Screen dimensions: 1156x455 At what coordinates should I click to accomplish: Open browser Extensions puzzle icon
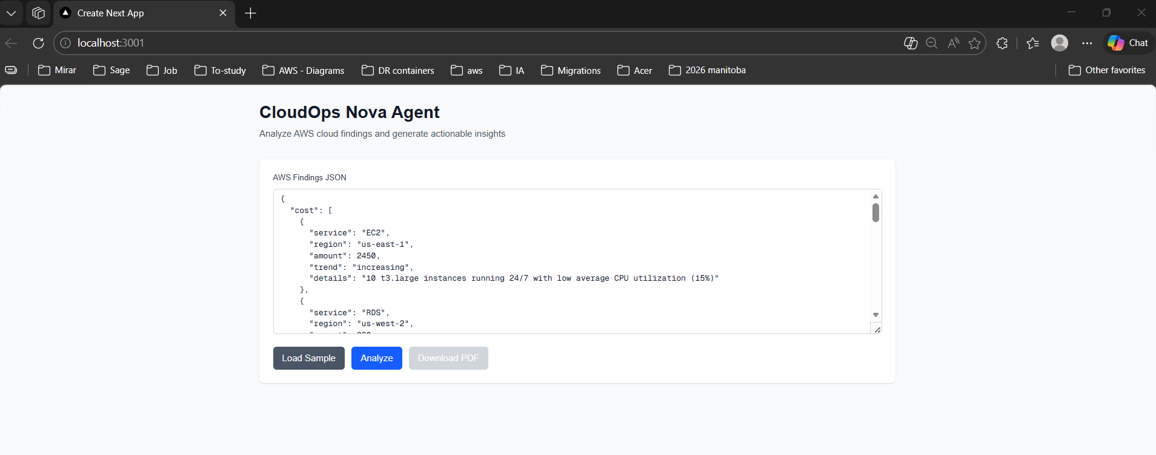pos(1002,43)
